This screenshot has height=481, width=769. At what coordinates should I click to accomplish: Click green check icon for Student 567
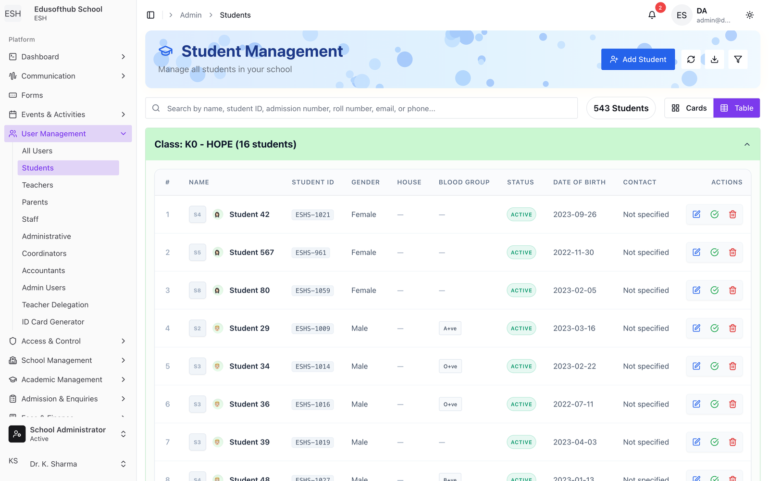714,252
